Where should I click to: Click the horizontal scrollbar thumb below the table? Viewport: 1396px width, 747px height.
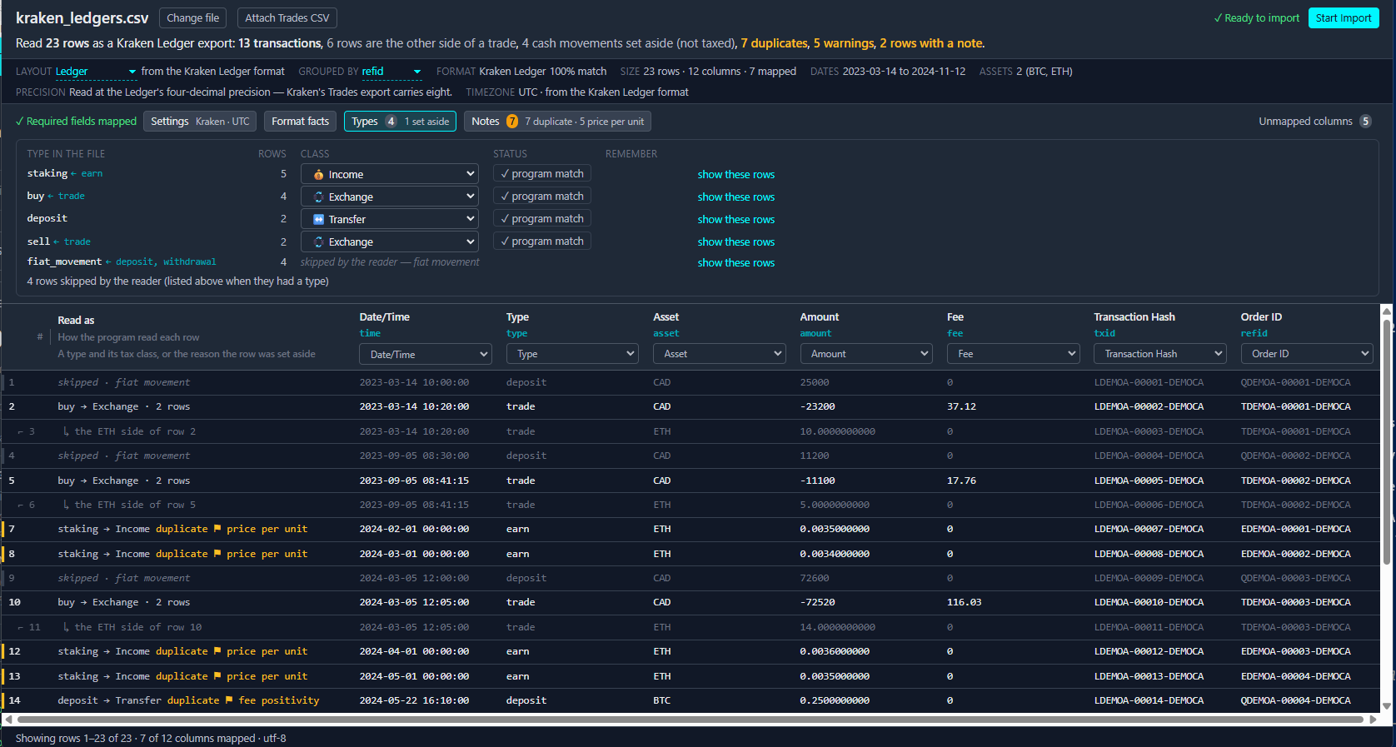(690, 720)
